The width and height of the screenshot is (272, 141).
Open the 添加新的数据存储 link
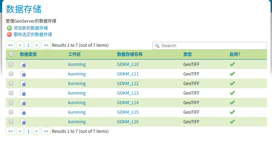click(x=31, y=28)
